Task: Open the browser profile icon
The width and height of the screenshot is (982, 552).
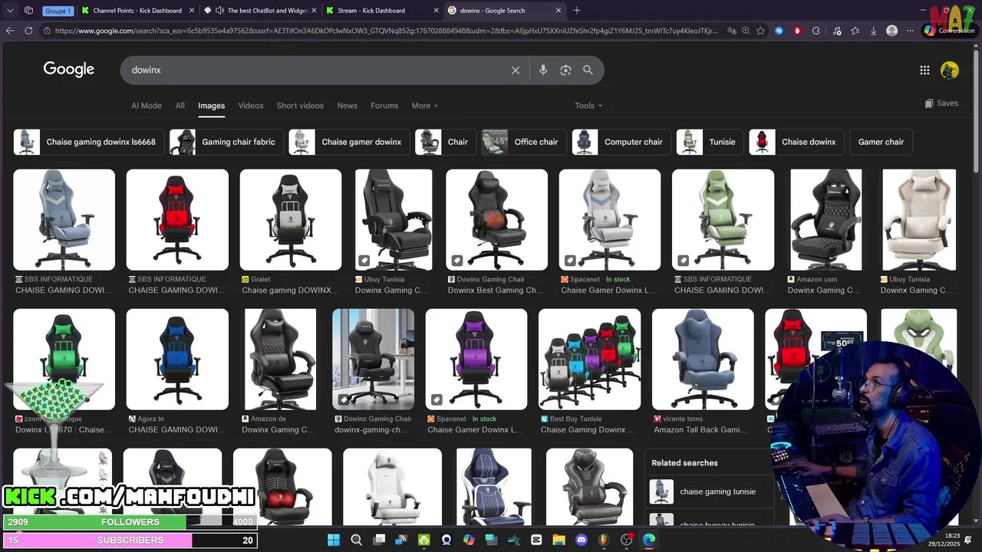Action: [891, 31]
